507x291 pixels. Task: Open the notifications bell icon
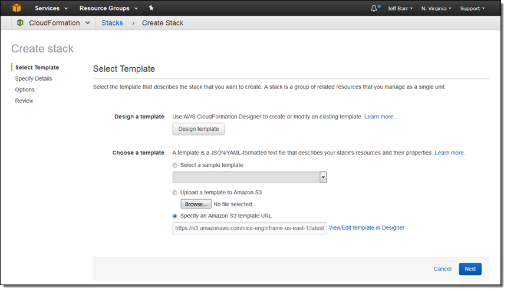[374, 8]
